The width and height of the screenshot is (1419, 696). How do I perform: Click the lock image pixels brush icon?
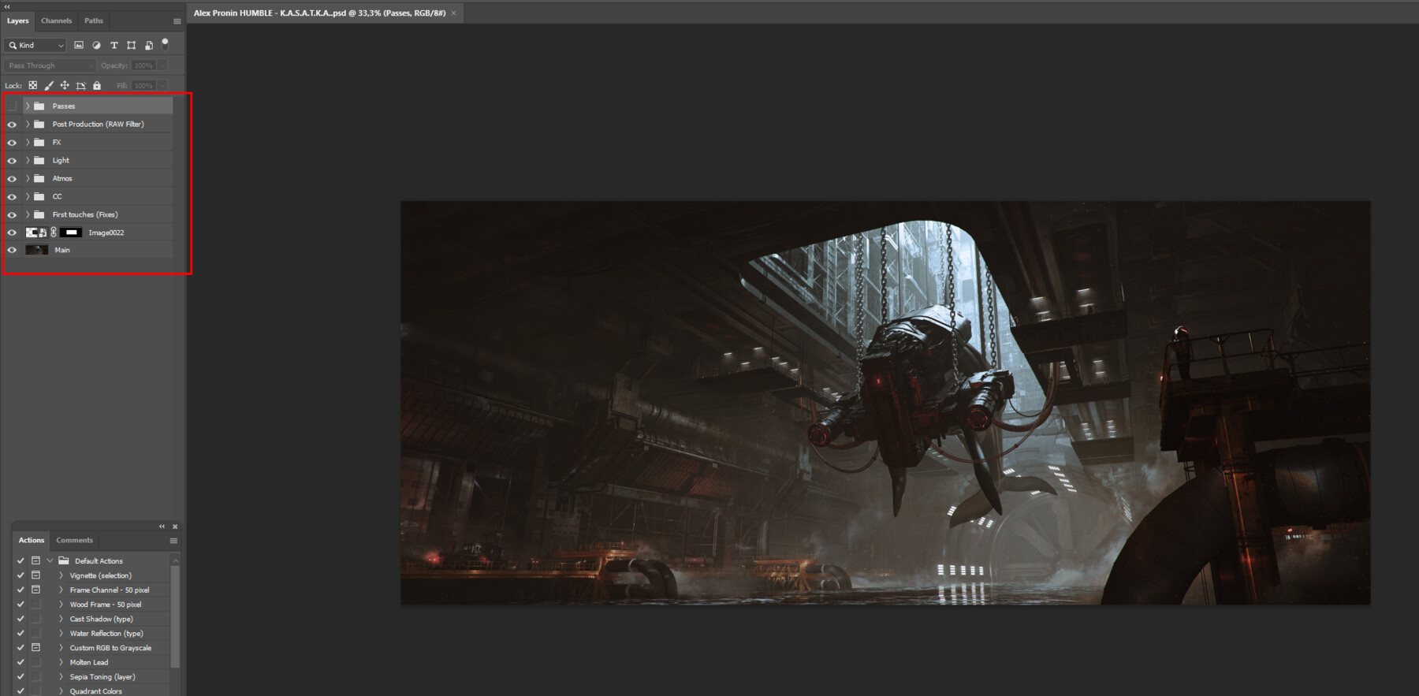49,85
